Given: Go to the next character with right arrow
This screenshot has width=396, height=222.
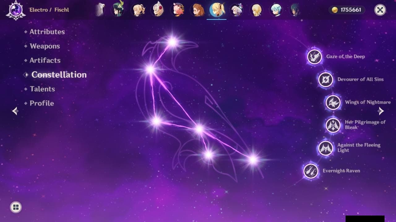Looking at the screenshot, I should click(x=381, y=111).
